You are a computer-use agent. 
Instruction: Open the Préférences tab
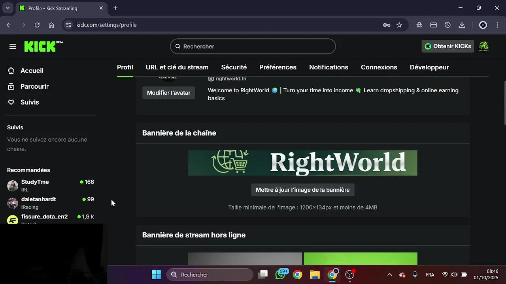click(x=278, y=67)
